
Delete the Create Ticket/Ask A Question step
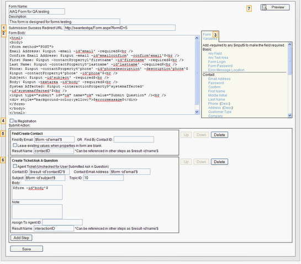(x=219, y=162)
